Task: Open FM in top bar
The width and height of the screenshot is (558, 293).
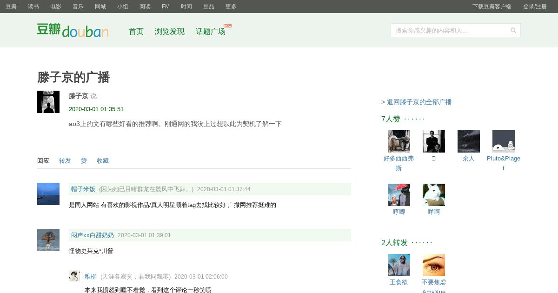Action: [166, 7]
